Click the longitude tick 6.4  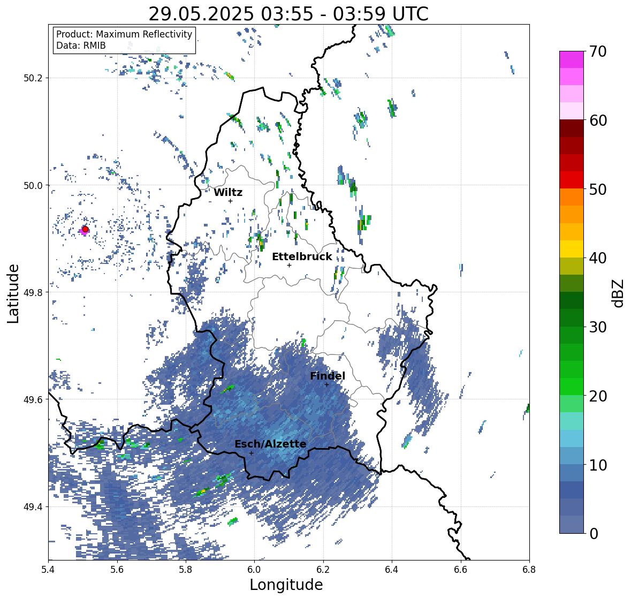point(392,569)
